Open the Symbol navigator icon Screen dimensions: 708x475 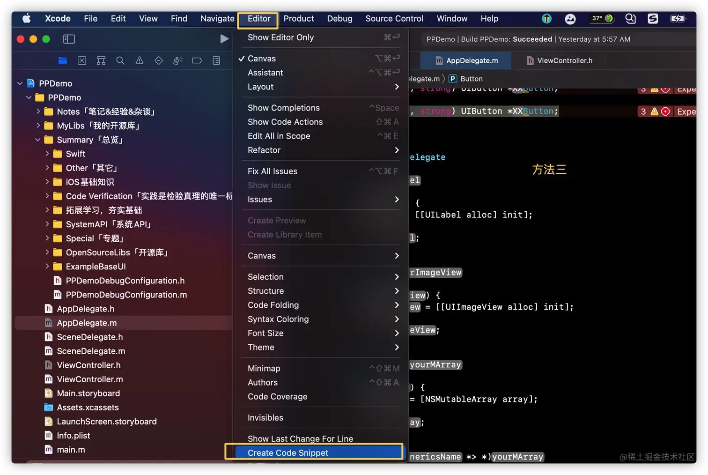[101, 60]
